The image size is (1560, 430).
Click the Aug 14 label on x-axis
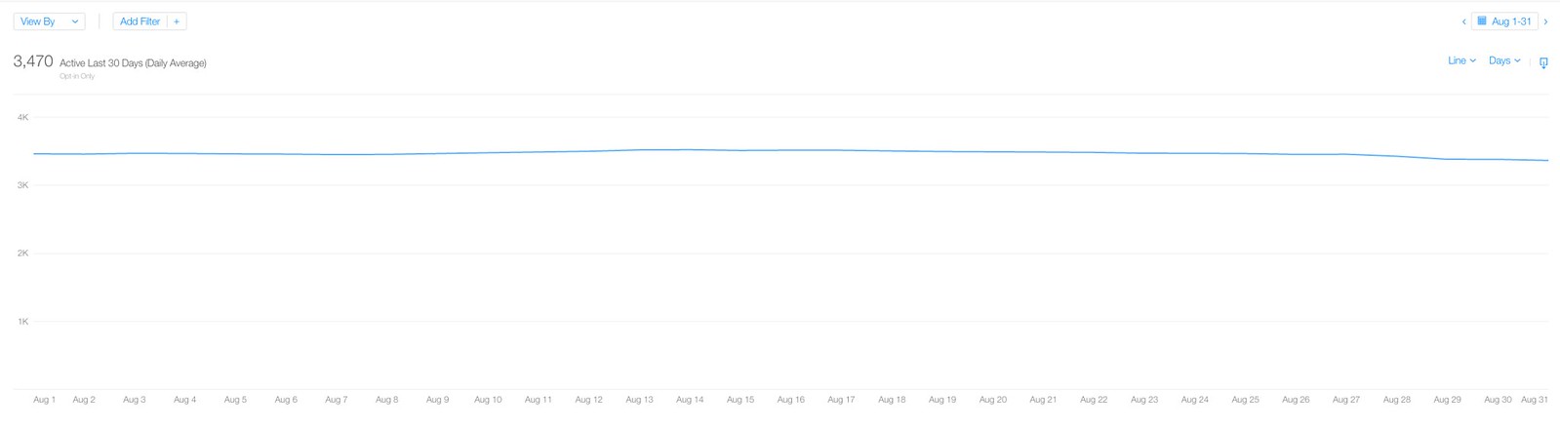coord(690,400)
